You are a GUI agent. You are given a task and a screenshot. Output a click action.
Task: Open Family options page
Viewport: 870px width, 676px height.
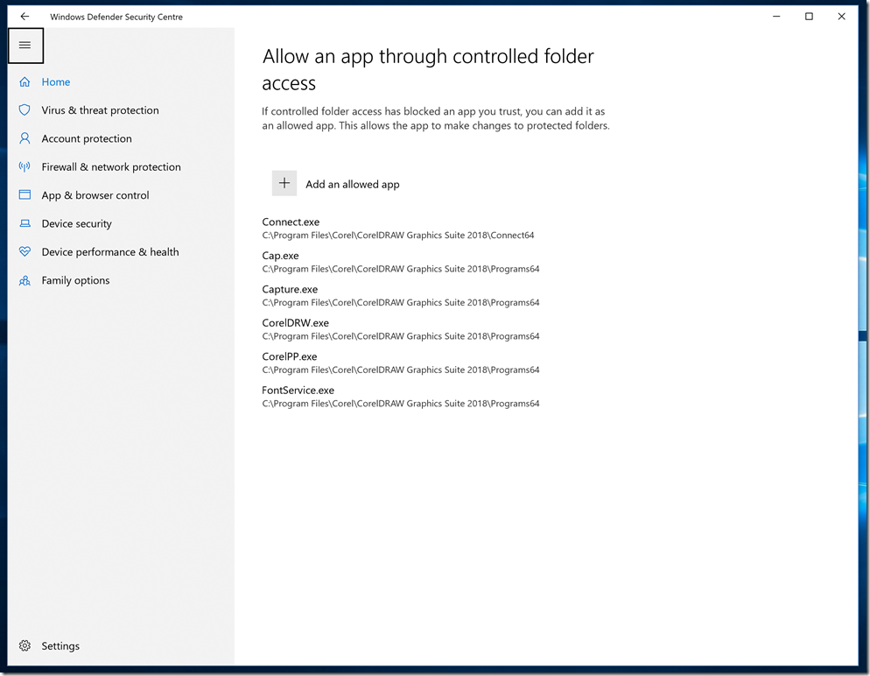click(x=75, y=280)
